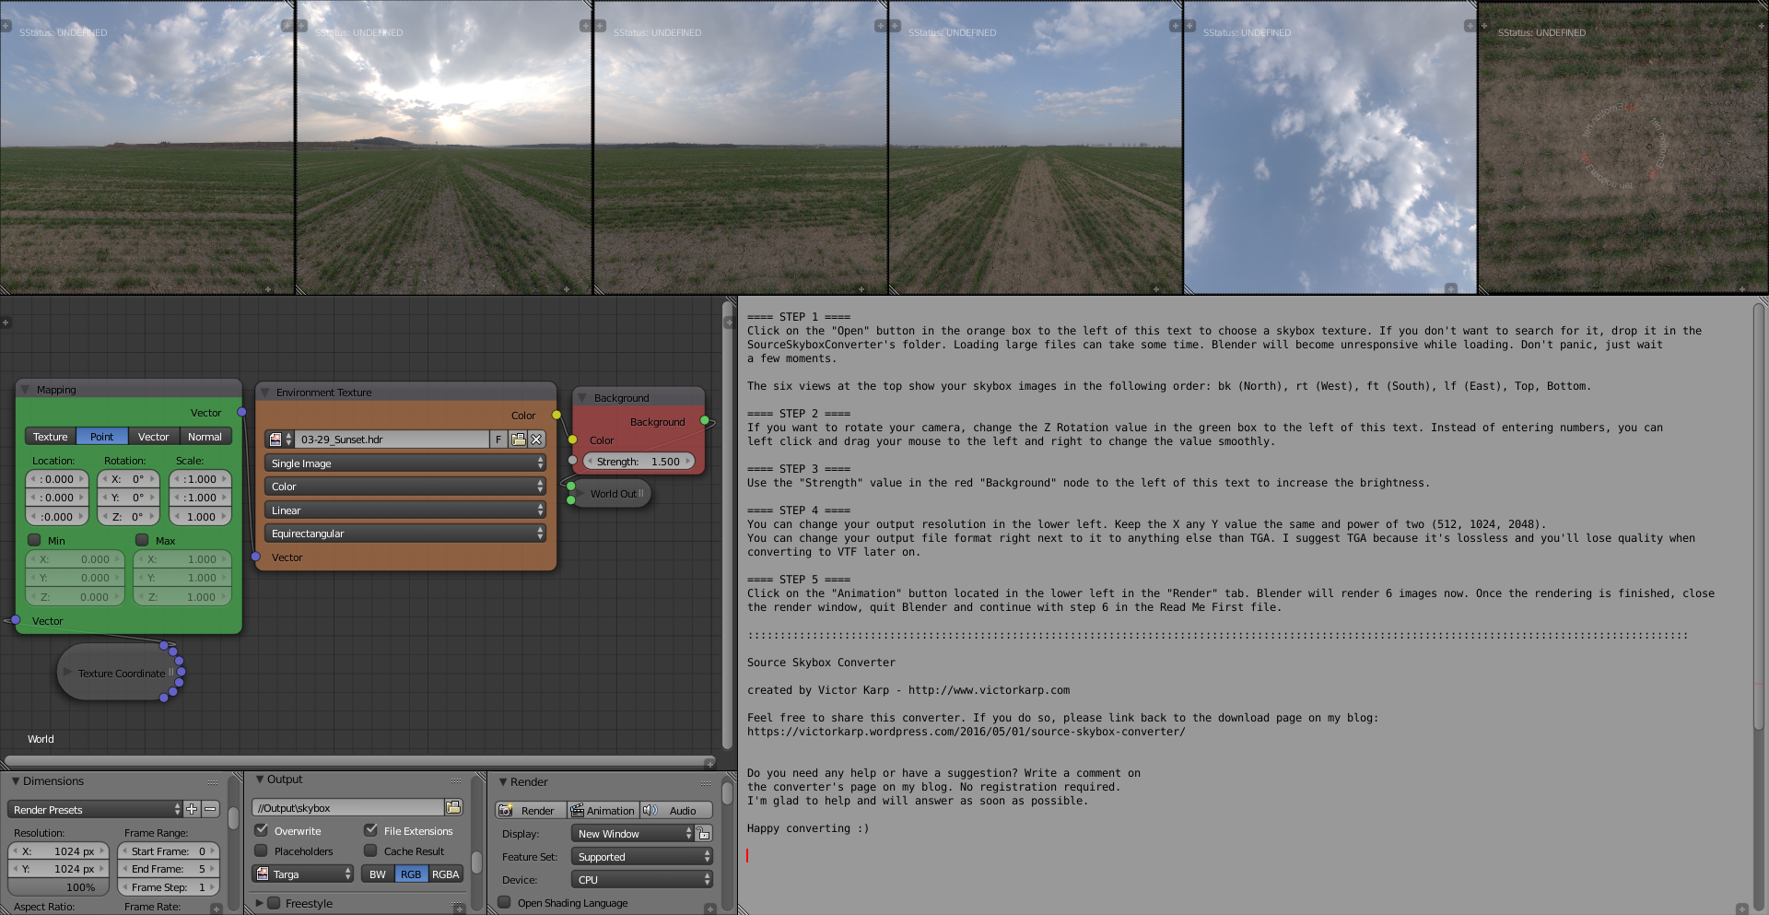Click the //Output\skybox path field
This screenshot has height=915, width=1769.
[348, 807]
